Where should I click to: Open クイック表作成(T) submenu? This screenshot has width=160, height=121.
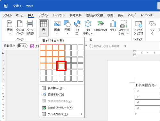62,114
